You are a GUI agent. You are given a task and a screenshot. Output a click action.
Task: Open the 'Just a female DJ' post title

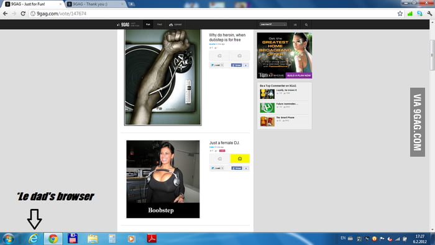224,143
